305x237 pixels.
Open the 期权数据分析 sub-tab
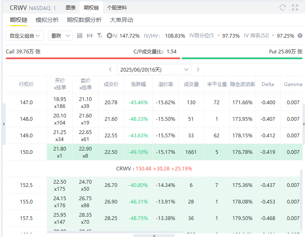click(x=84, y=20)
